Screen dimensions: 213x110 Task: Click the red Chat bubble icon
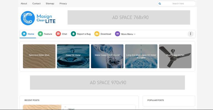[58, 34]
